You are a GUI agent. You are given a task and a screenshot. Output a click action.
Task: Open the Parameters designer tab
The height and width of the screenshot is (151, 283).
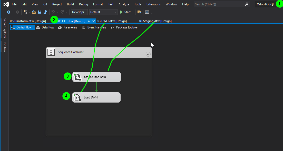(x=68, y=28)
